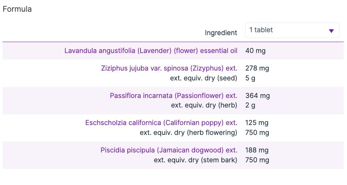Select the Piscidia piscipula (Jamaican dogwood) link
Image resolution: width=347 pixels, height=185 pixels.
169,150
